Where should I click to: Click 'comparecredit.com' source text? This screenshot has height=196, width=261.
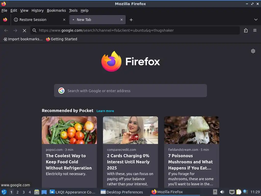tap(122, 150)
